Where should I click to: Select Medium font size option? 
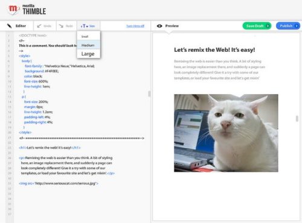point(88,45)
